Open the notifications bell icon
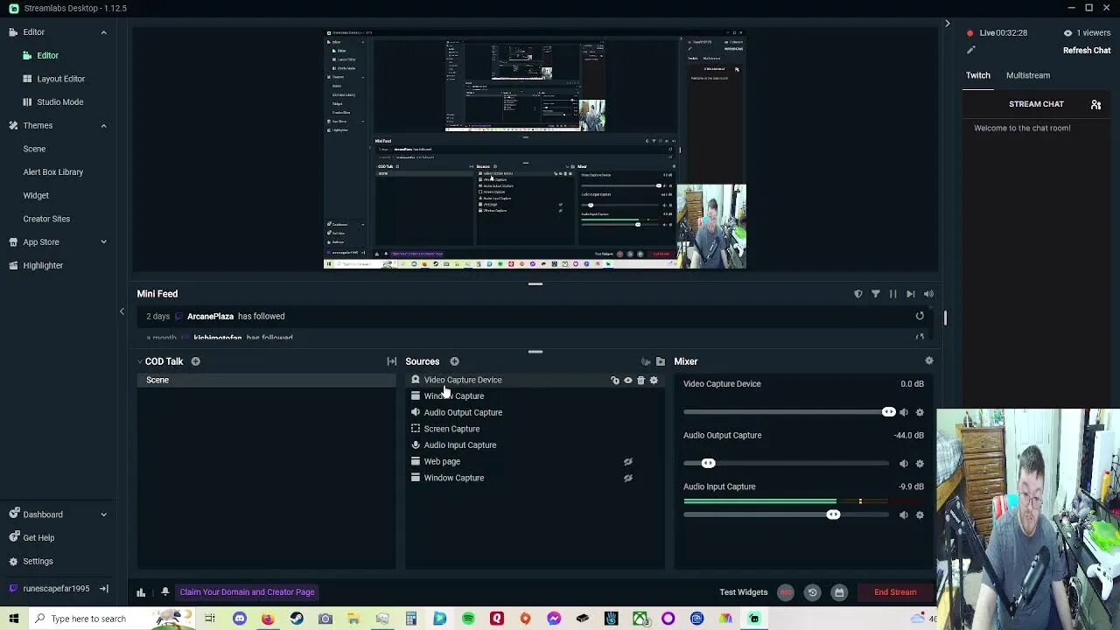The height and width of the screenshot is (630, 1120). 164,592
